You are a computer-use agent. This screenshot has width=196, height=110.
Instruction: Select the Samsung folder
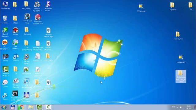coord(27,31)
